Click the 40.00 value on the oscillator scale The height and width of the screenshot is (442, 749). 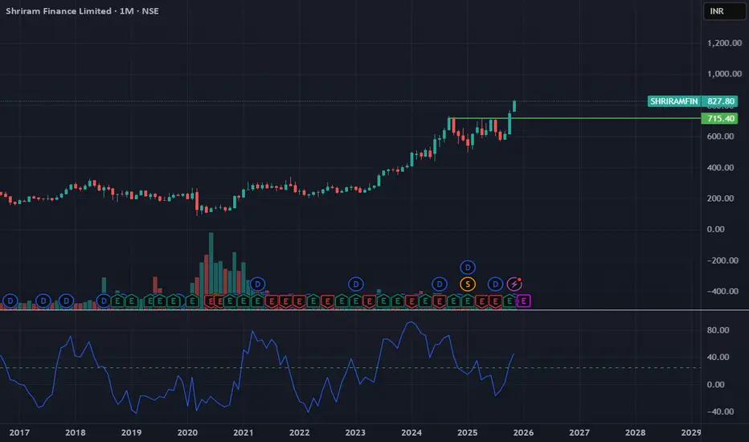click(x=718, y=358)
